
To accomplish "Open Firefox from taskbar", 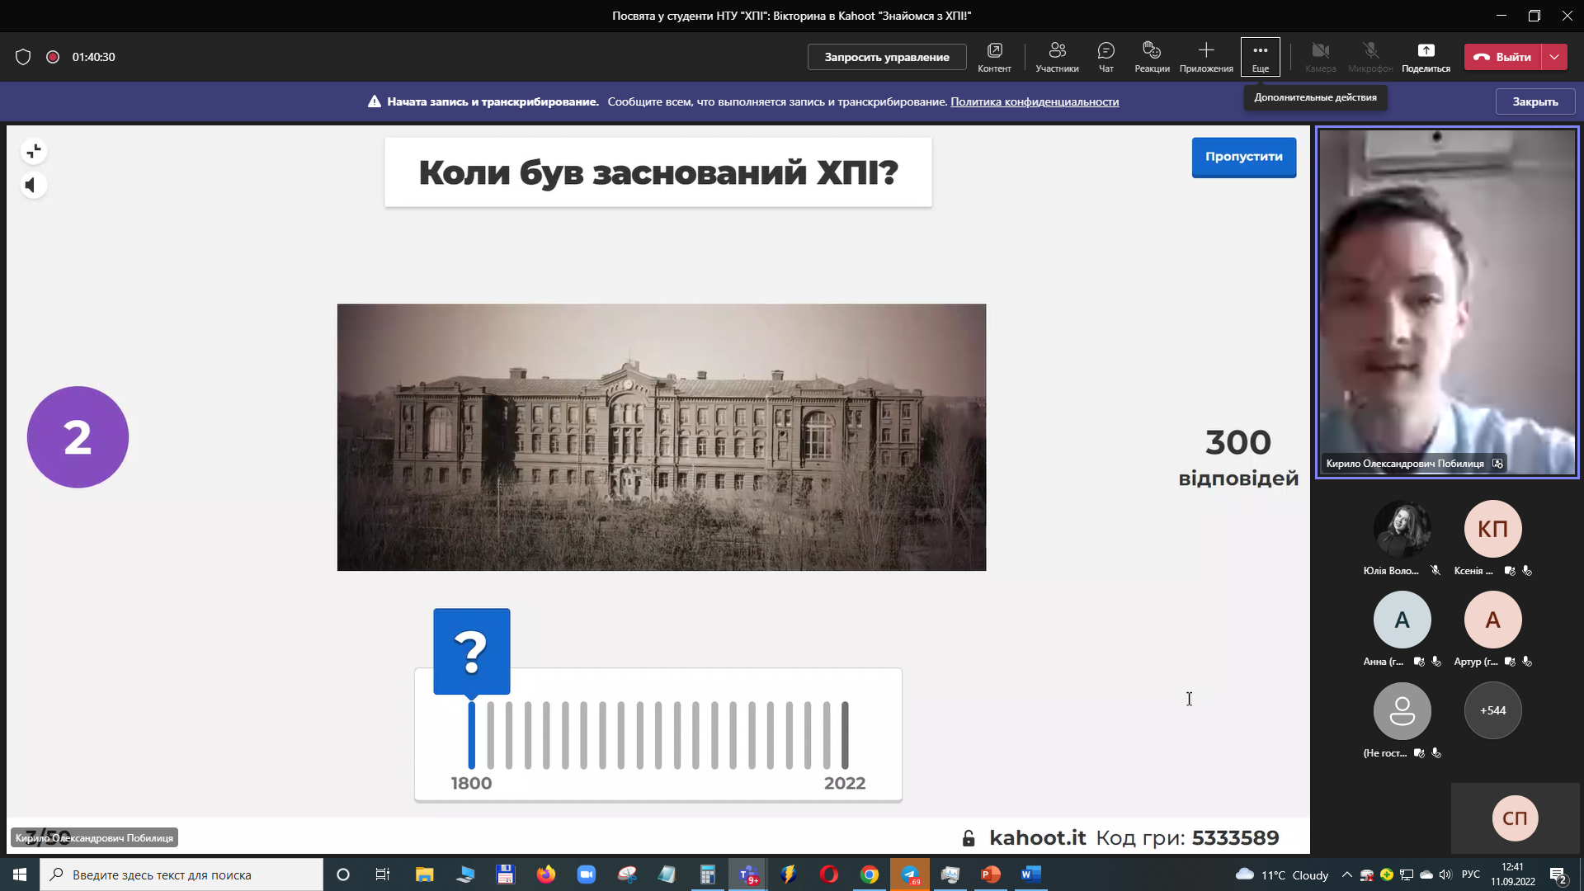I will click(545, 874).
